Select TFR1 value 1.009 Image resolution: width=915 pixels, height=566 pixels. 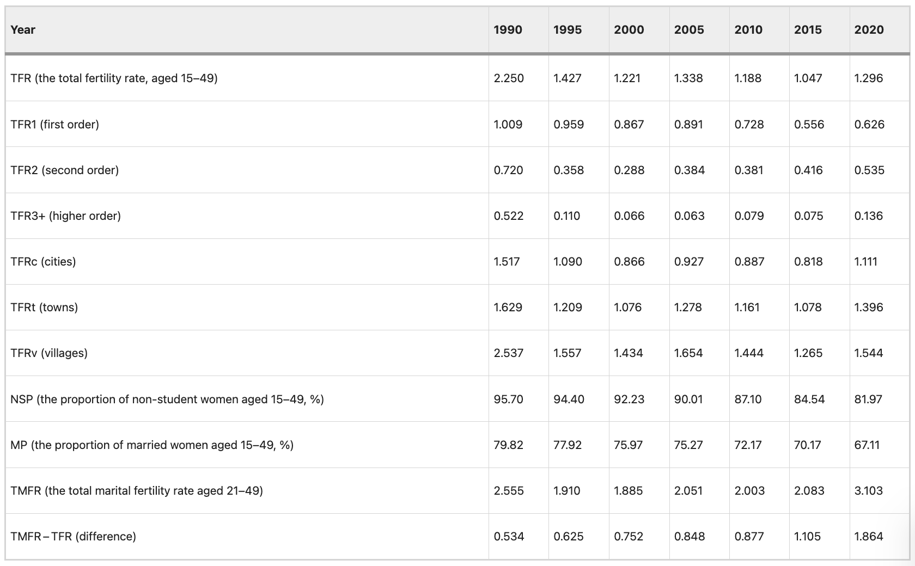(x=508, y=125)
